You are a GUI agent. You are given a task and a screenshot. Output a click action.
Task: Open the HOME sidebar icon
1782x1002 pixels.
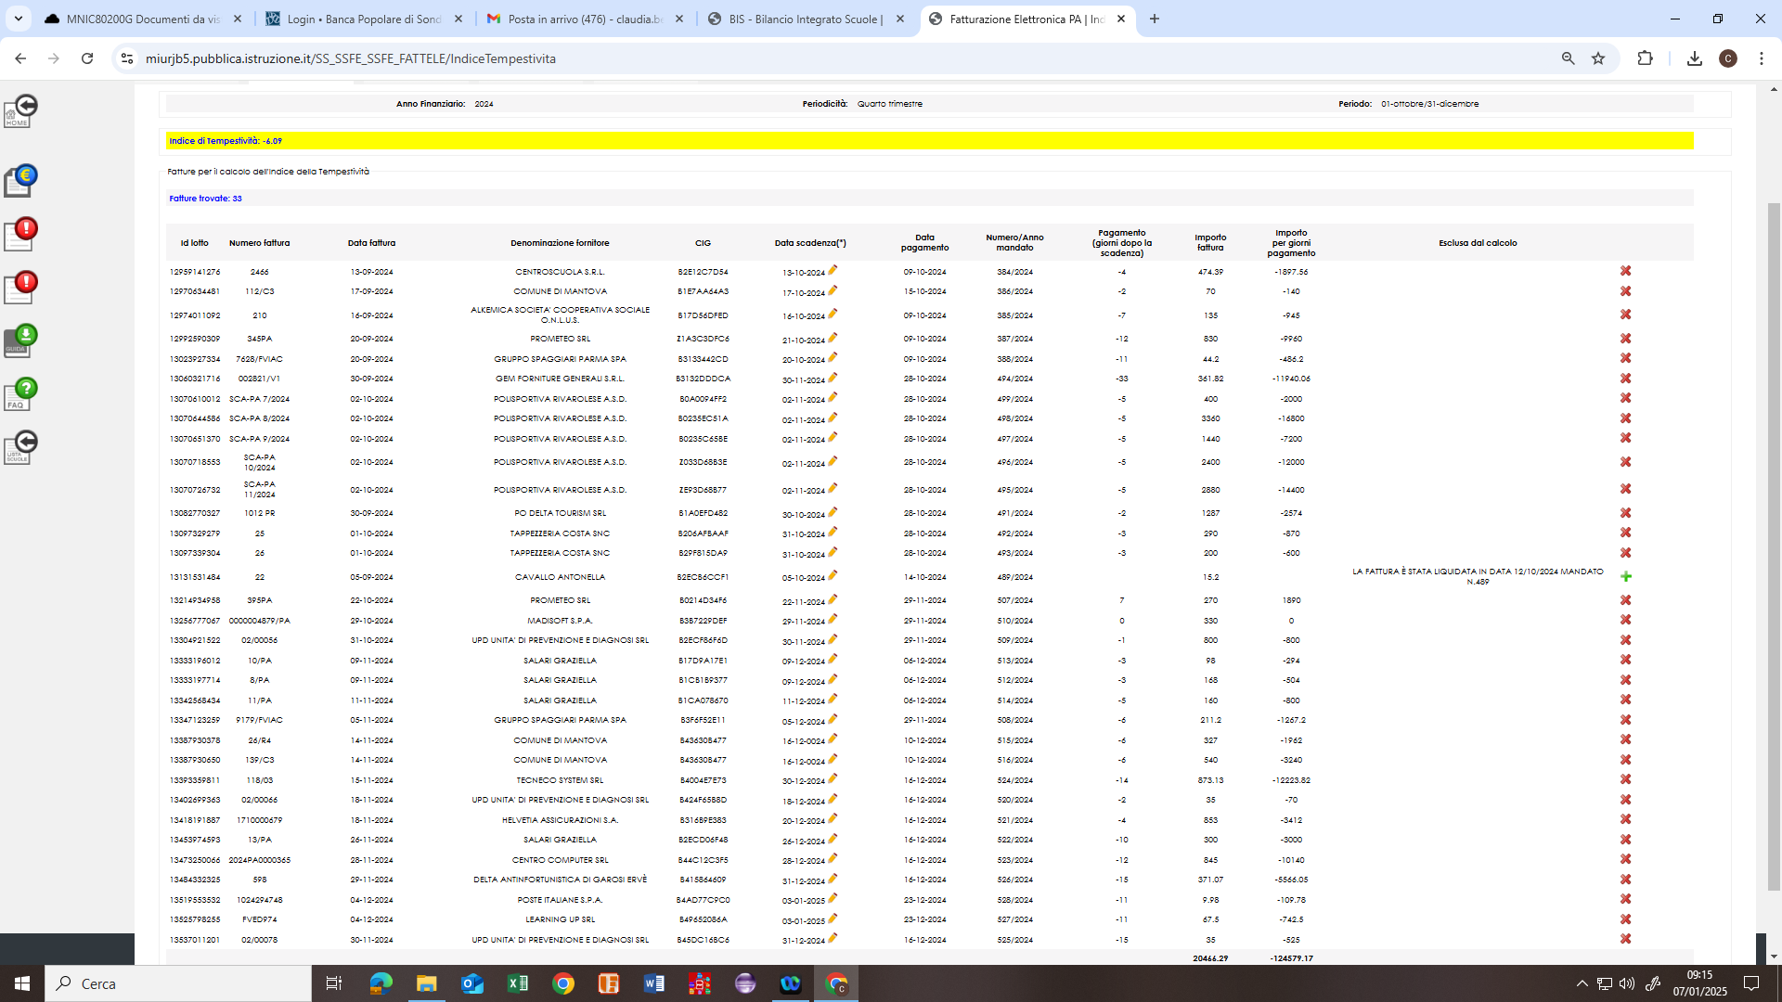tap(20, 111)
